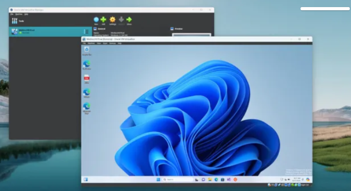Open Microsoft Store from guest taskbar
This screenshot has width=351, height=191.
[222, 179]
